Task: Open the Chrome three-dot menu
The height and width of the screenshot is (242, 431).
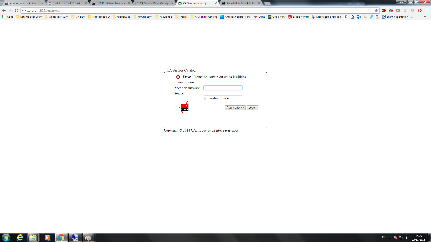Action: [x=427, y=10]
